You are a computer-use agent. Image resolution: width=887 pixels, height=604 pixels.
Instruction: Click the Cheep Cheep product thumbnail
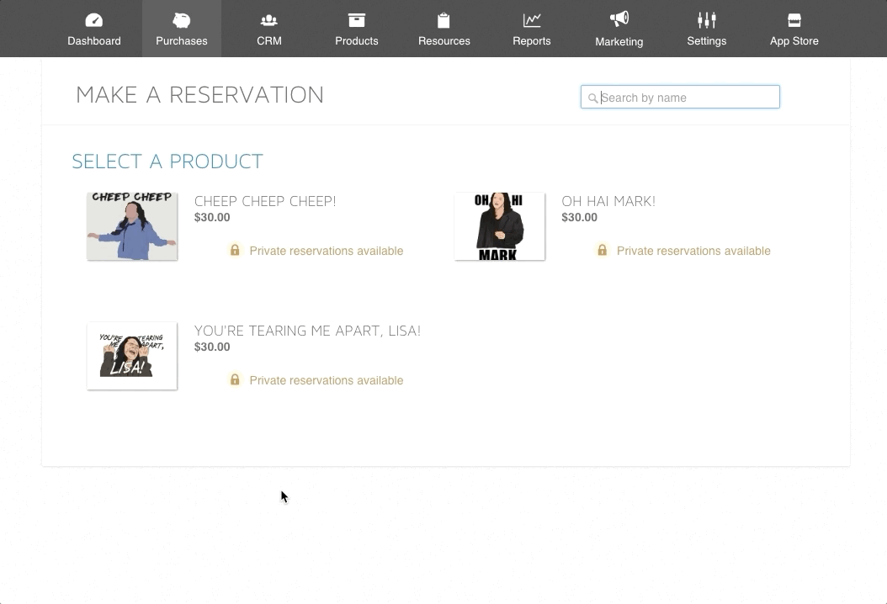coord(132,226)
